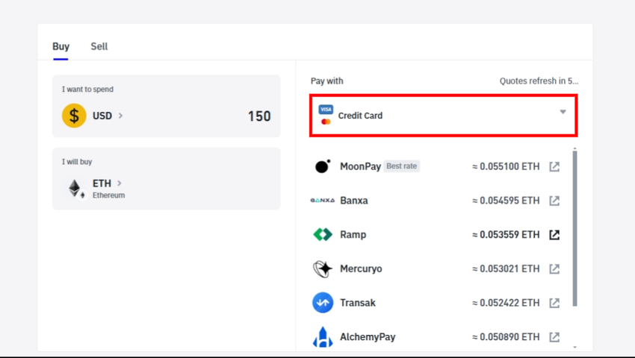Open Mercuryo external link icon
The width and height of the screenshot is (635, 358).
[x=554, y=269]
